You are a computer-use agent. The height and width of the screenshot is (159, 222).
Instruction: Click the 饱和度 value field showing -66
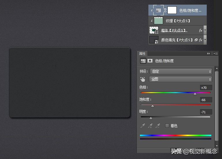point(206,100)
